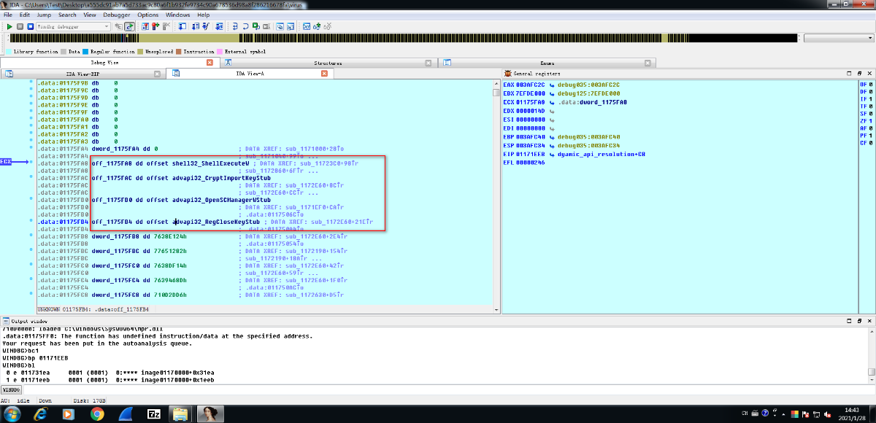
Task: Close the IDA View-EIP tab
Action: point(158,74)
